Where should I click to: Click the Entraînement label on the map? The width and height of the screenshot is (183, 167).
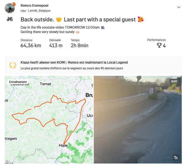18,82
